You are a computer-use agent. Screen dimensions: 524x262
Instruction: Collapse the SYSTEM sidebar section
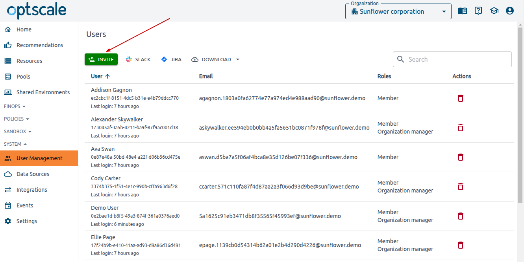pos(15,144)
